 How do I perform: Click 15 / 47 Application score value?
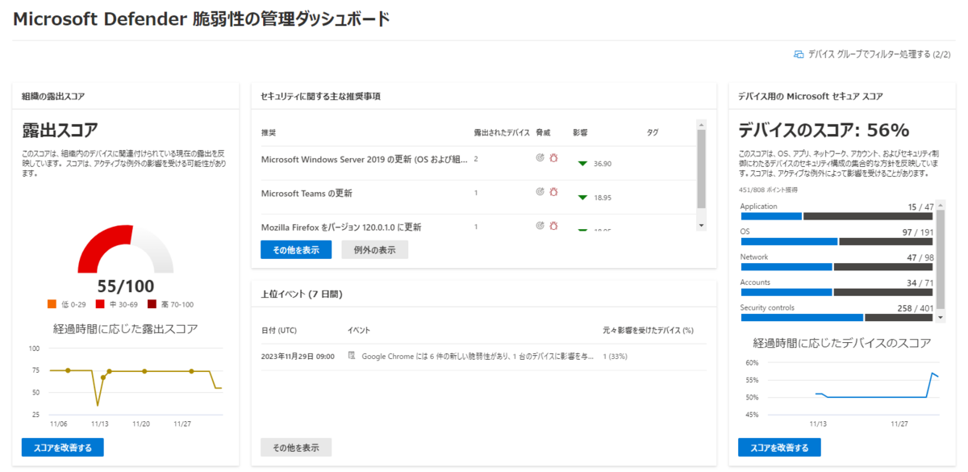pyautogui.click(x=920, y=207)
